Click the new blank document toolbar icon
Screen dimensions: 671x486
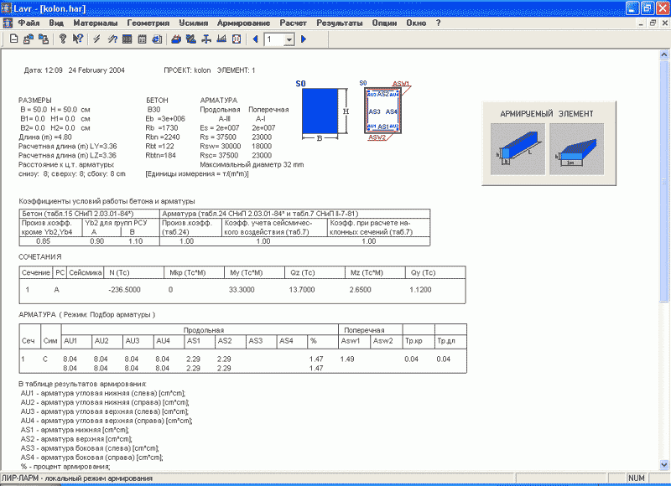(x=13, y=39)
